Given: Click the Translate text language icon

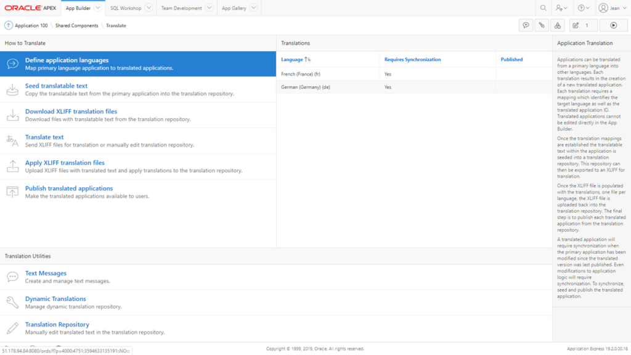Looking at the screenshot, I should tap(12, 141).
